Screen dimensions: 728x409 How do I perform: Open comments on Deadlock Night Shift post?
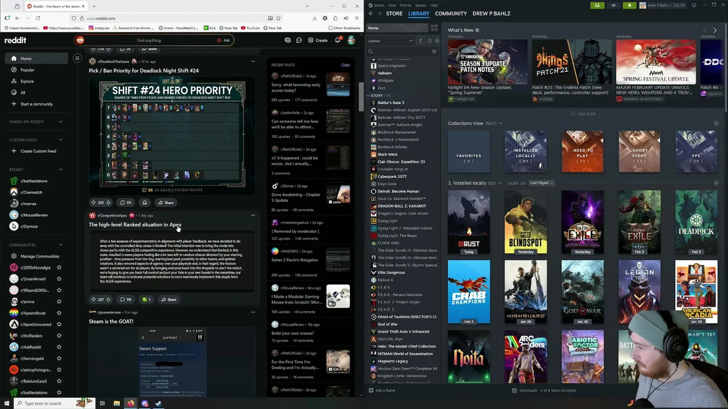(126, 203)
